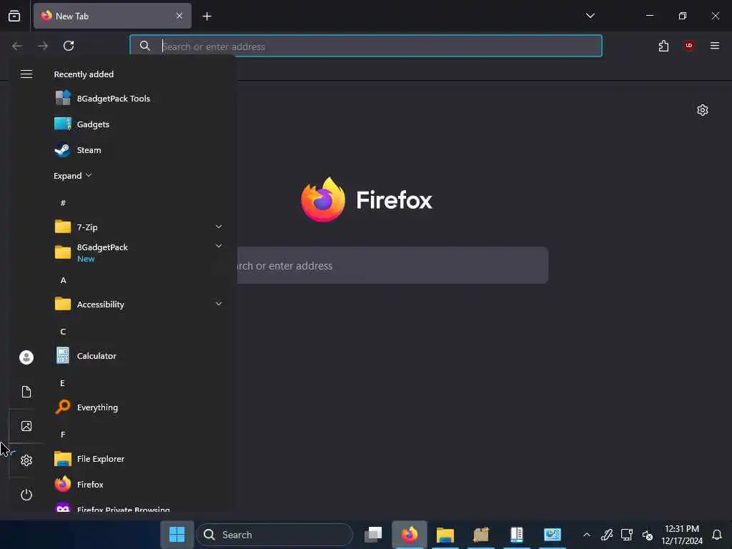Select the New Tab tab
The height and width of the screenshot is (549, 732).
(112, 16)
